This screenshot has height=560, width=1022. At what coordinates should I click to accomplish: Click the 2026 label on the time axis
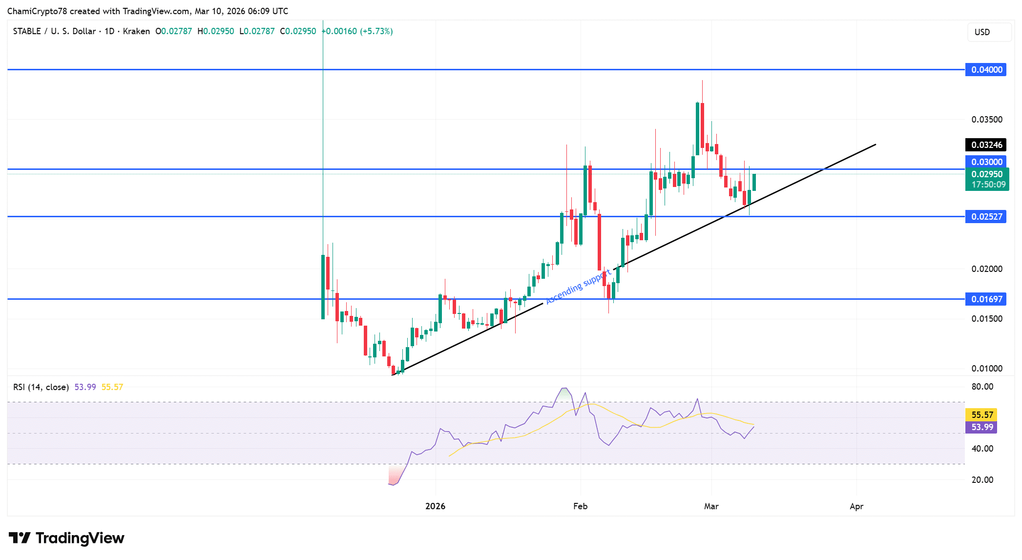coord(435,507)
